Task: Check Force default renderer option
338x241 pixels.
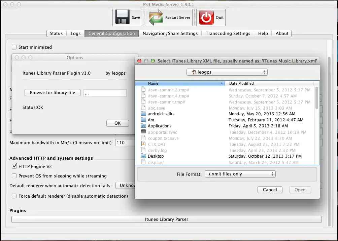Action: pyautogui.click(x=14, y=196)
